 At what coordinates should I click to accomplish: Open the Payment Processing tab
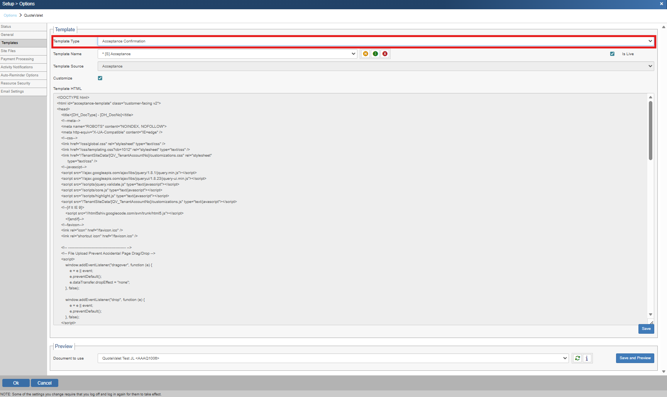(x=17, y=59)
